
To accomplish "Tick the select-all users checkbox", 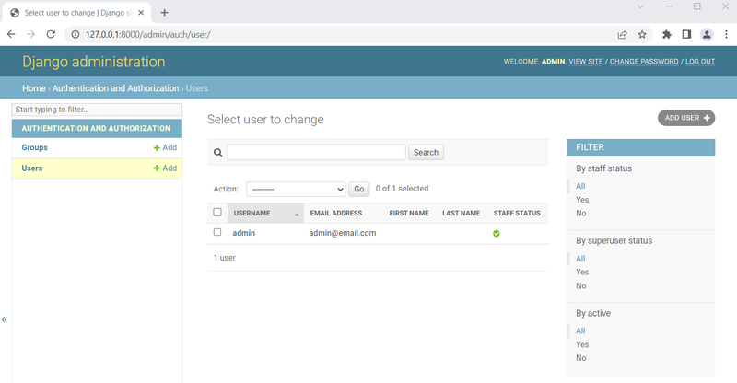I will point(217,213).
